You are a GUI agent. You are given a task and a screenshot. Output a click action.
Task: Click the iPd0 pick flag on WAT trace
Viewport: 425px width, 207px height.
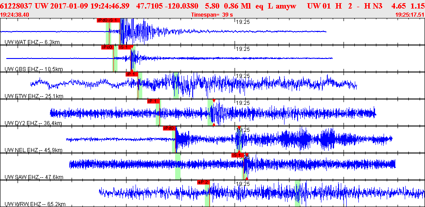pyautogui.click(x=102, y=20)
